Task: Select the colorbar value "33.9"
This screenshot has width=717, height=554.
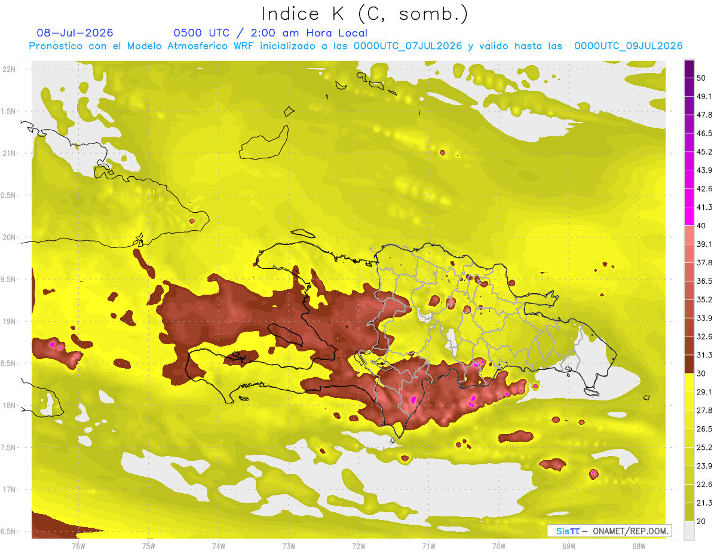Action: click(704, 318)
